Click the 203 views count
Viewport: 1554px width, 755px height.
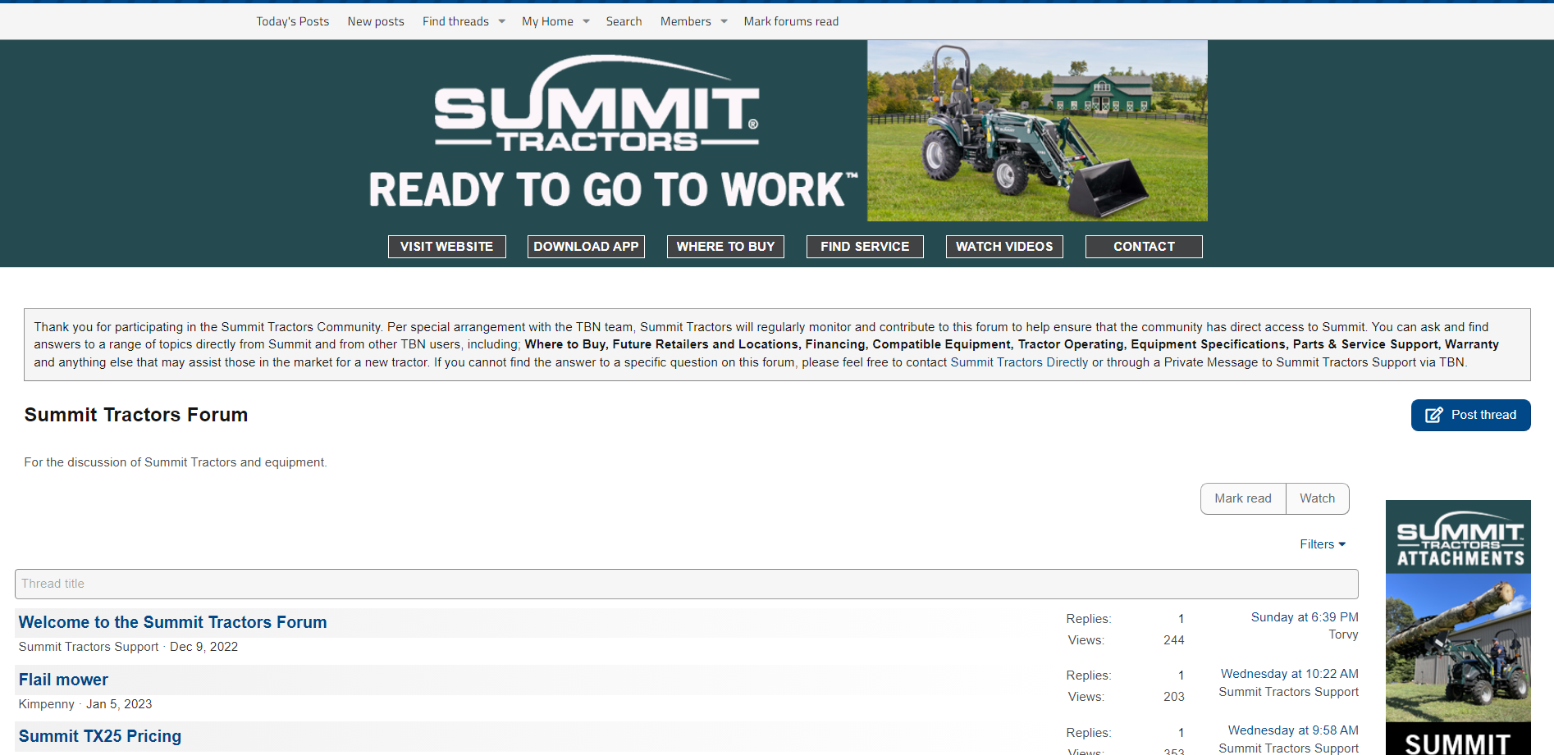click(x=1173, y=697)
